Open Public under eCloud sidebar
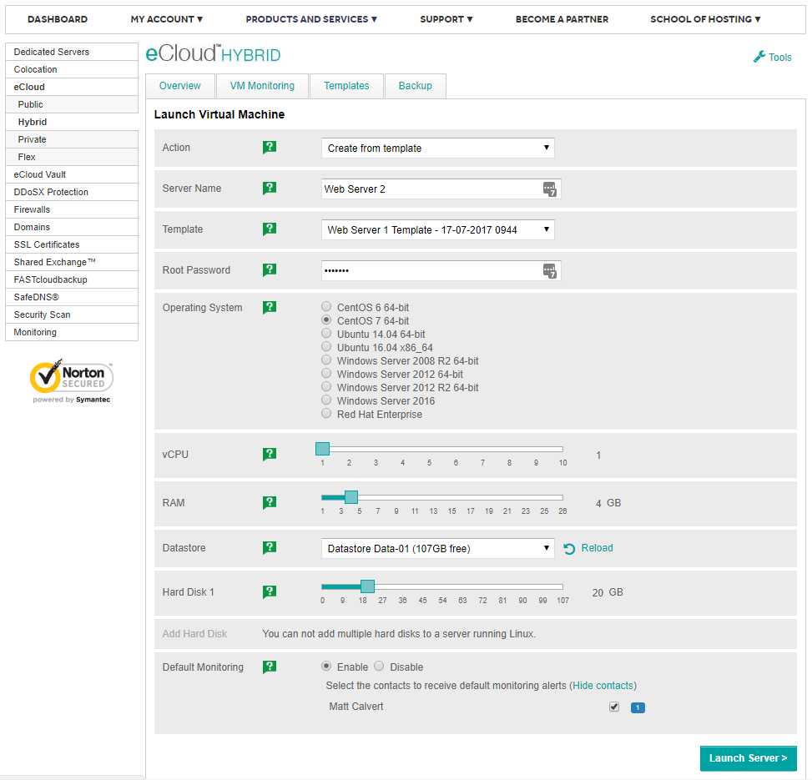This screenshot has width=812, height=780. 72,104
